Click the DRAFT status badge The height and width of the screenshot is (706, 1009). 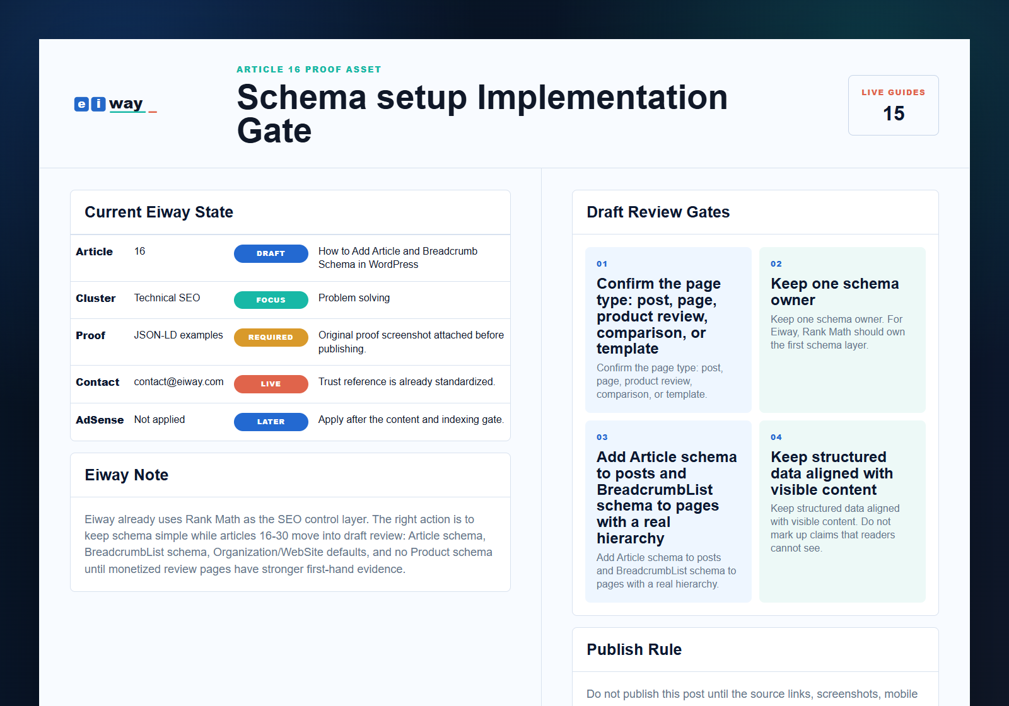click(x=271, y=253)
